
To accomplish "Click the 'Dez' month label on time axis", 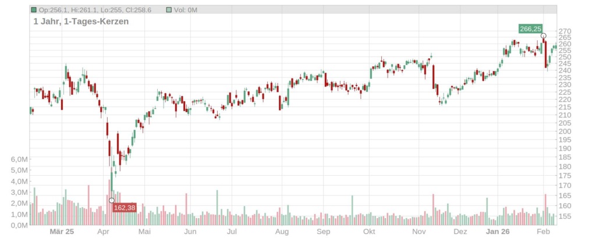I will pyautogui.click(x=460, y=231).
